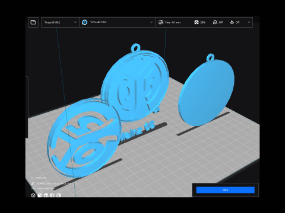Click the Fine 0.1mm profile label
Screen dimensions: 285x213
[x=173, y=22]
